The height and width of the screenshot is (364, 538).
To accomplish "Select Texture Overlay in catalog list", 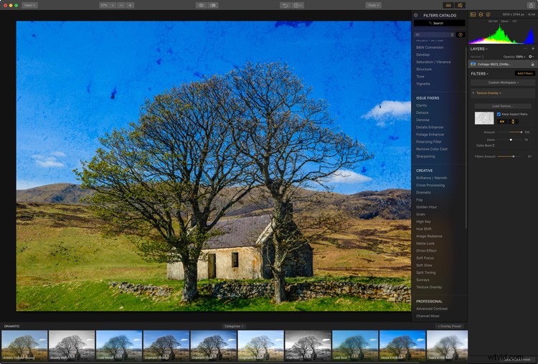I will coord(429,287).
